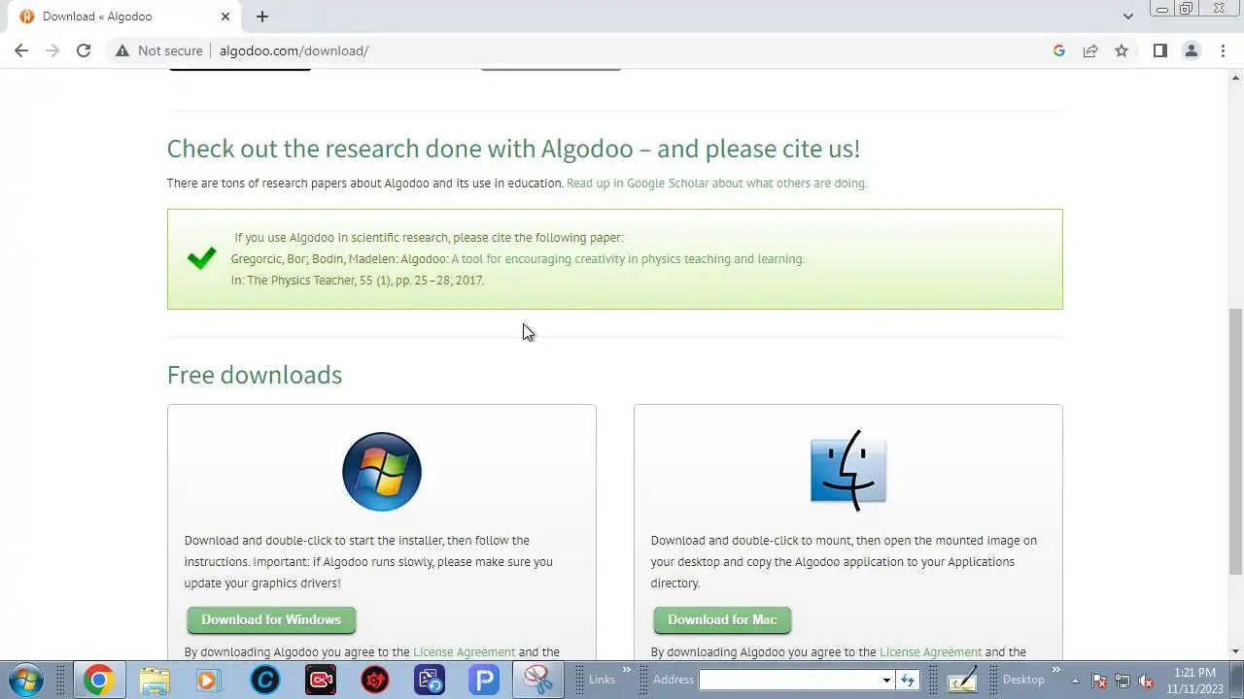Launch the media player taskbar icon

(208, 680)
